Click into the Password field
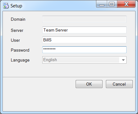This screenshot has height=114, width=138. [84, 50]
